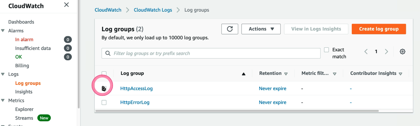
Task: Open Metric Streams
Action: pos(24,118)
